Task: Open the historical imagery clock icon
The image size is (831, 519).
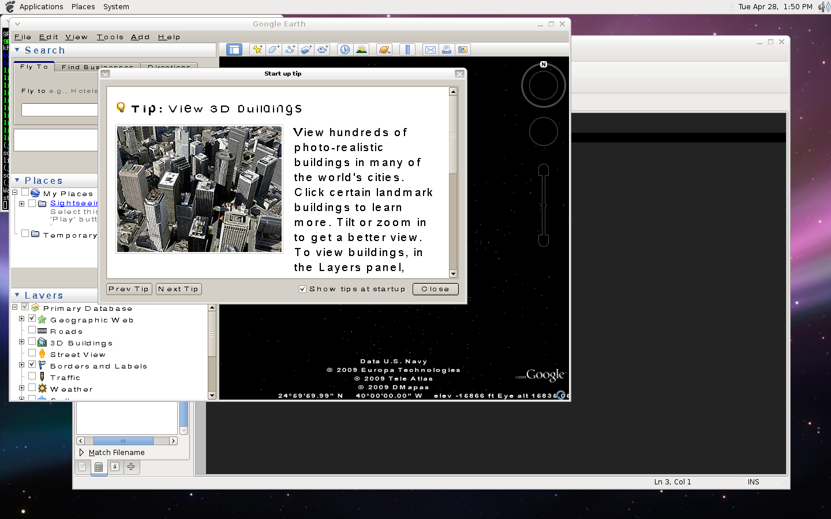Action: click(x=345, y=50)
